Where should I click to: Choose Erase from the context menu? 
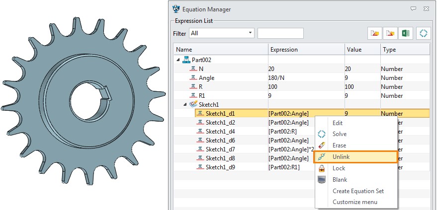click(356, 145)
